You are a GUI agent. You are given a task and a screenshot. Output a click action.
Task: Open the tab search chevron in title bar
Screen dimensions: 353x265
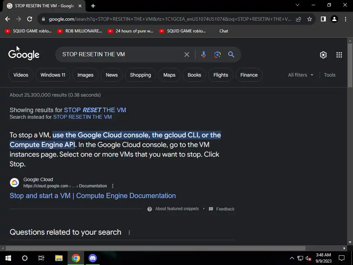[297, 5]
